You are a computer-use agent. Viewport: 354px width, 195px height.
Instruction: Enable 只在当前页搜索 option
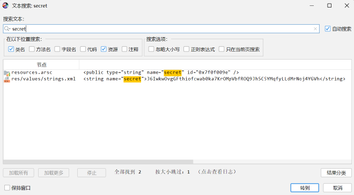tap(222, 49)
